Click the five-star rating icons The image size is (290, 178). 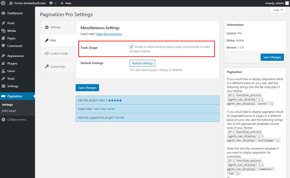pyautogui.click(x=115, y=101)
